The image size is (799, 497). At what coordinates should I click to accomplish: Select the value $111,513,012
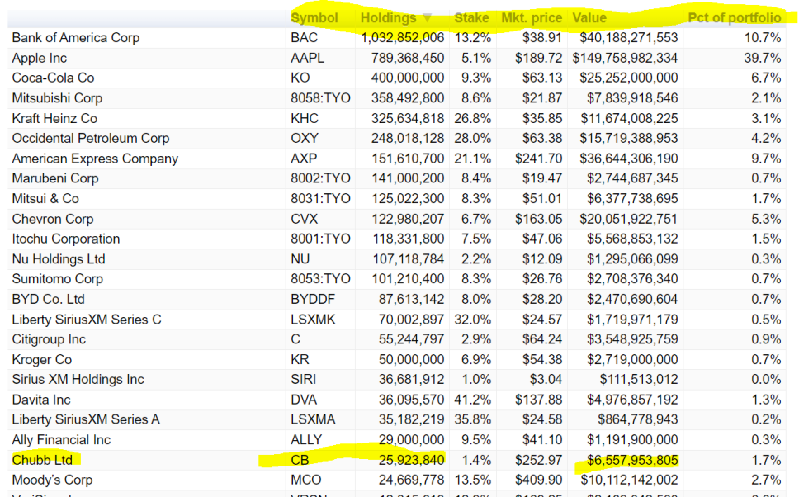click(x=639, y=379)
